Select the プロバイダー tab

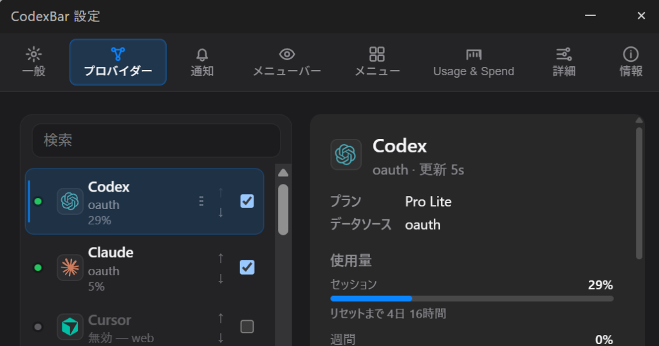coord(118,62)
